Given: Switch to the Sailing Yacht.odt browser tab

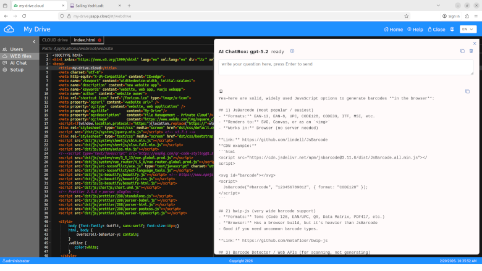Looking at the screenshot, I should click(91, 6).
